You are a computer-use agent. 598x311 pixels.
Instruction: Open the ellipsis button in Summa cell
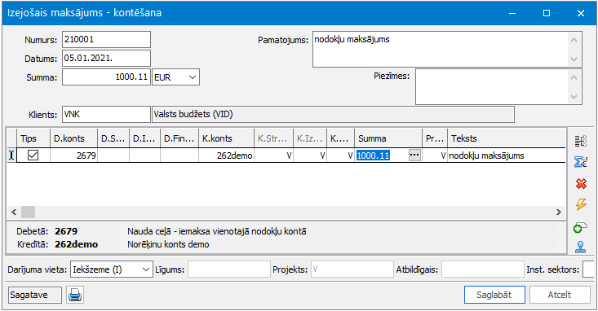[x=414, y=155]
